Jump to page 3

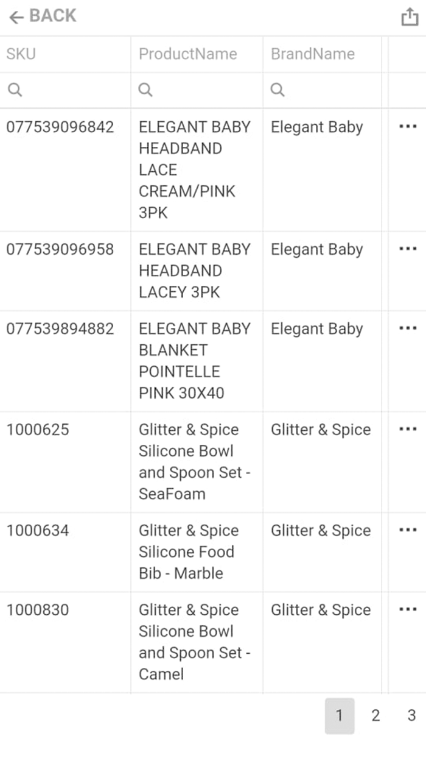coord(411,716)
